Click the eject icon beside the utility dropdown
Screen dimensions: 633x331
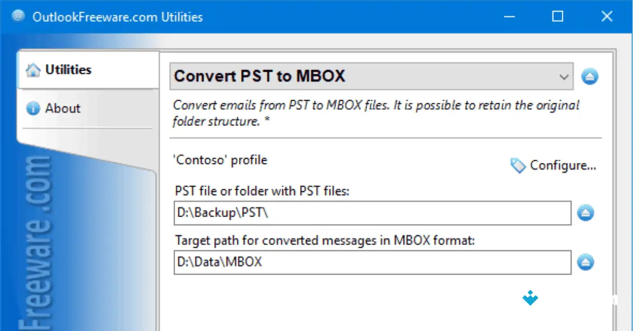[x=590, y=76]
